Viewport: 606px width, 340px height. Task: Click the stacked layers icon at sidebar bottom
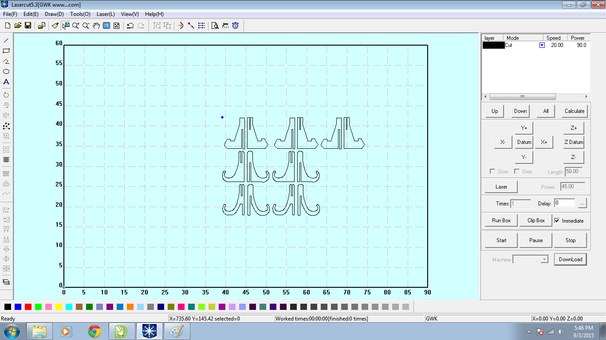[6, 282]
